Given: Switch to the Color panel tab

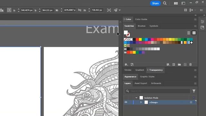Looking at the screenshot, I should 128,19.
